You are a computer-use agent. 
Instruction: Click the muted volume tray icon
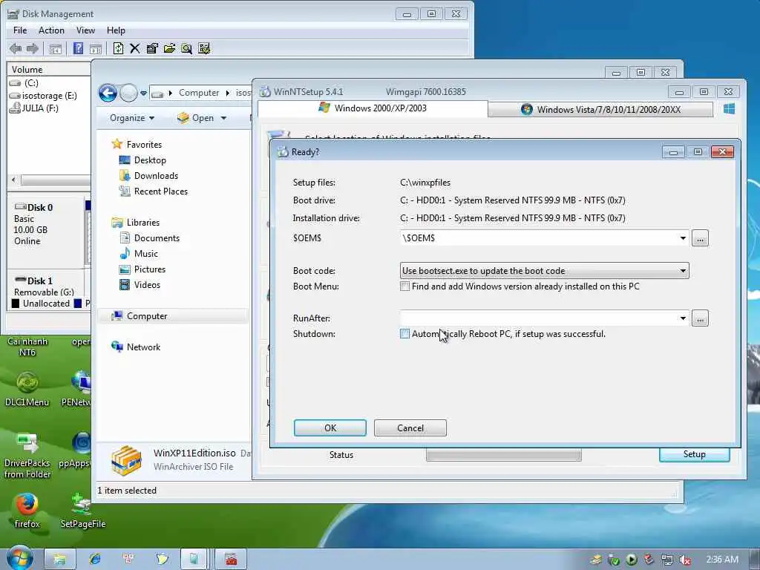[x=685, y=560]
